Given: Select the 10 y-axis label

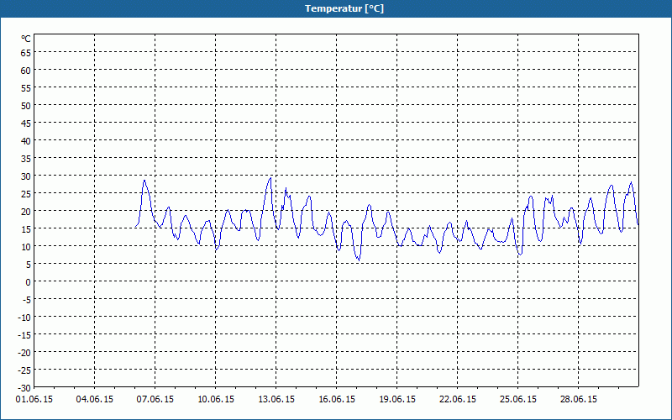Looking at the screenshot, I should tap(25, 247).
